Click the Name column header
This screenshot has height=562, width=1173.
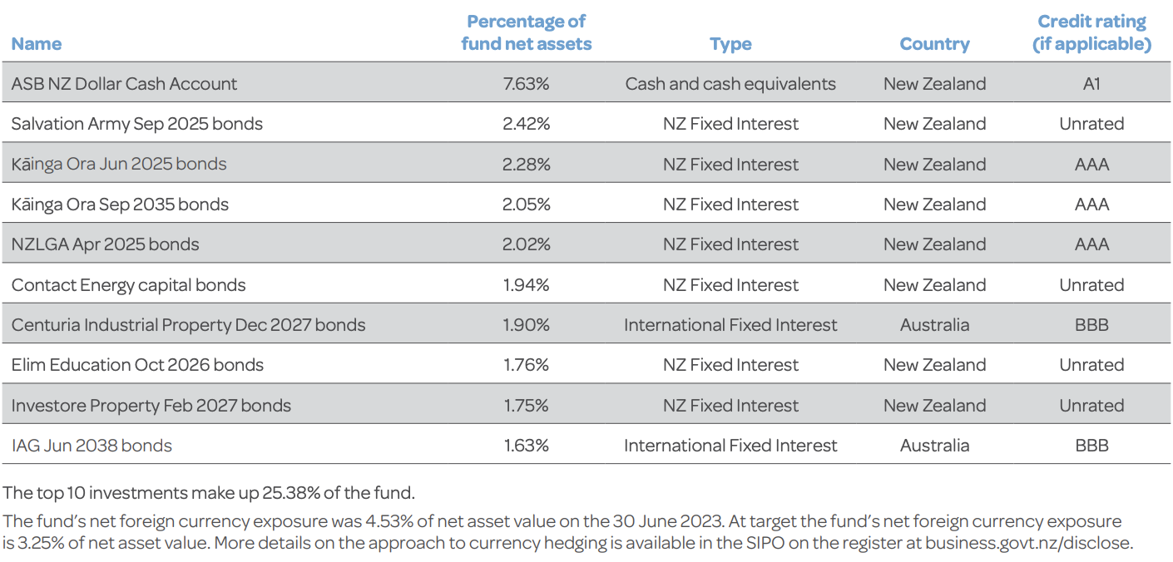point(37,44)
